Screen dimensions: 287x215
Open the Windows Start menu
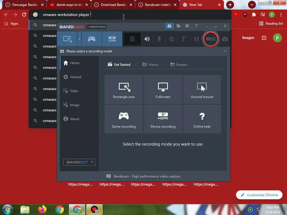[8, 209]
